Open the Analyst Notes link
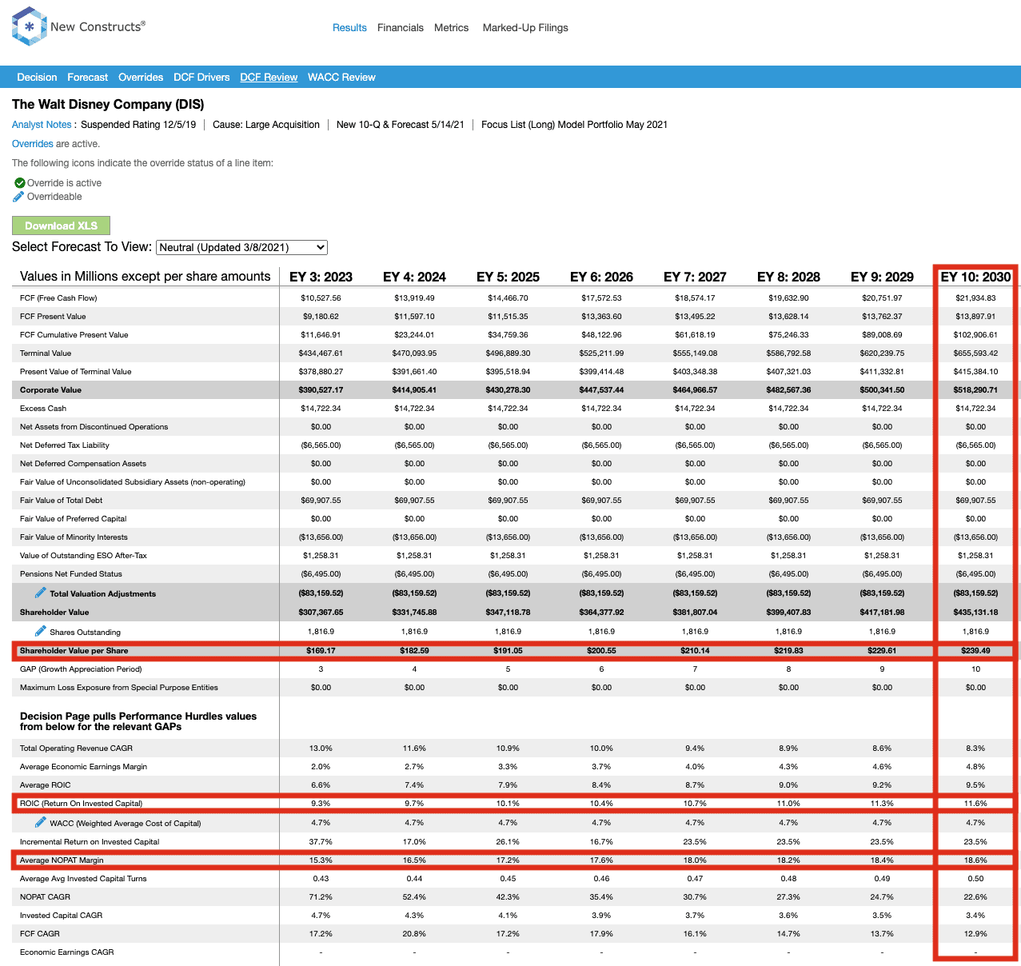Viewport: 1021px width, 966px height. (x=42, y=125)
